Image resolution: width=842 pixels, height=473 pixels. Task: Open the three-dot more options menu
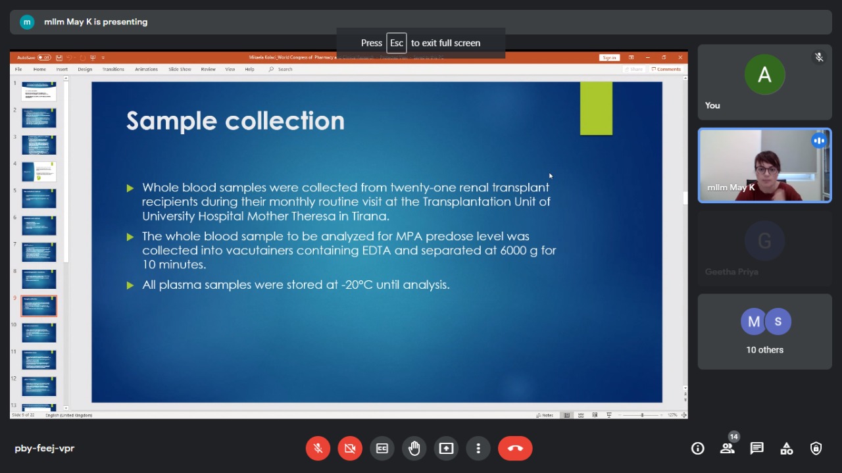click(478, 449)
